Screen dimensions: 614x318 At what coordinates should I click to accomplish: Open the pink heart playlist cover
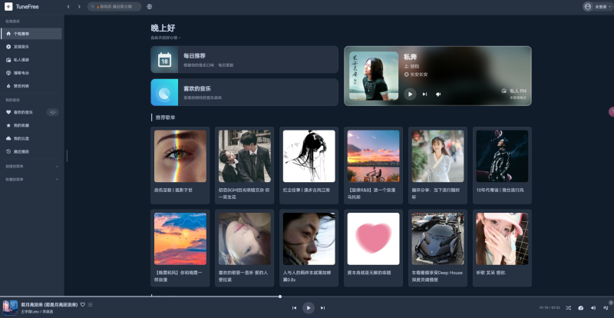click(374, 239)
